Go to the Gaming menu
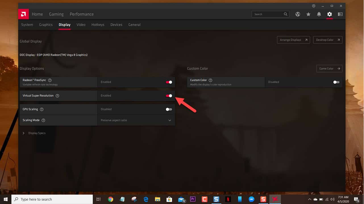Image resolution: width=364 pixels, height=204 pixels. (56, 14)
